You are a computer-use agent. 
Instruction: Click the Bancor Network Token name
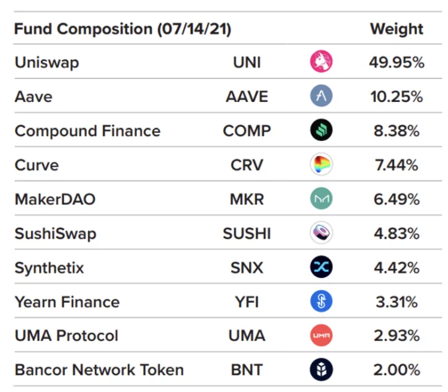99,370
